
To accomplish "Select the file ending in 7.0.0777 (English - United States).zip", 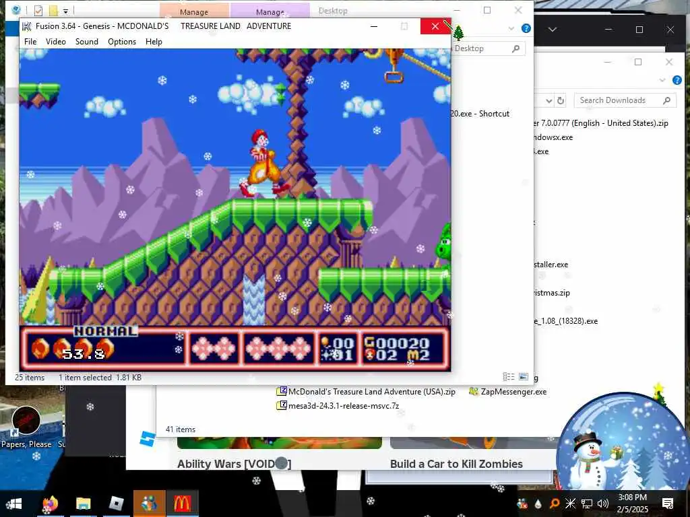I will coord(600,123).
